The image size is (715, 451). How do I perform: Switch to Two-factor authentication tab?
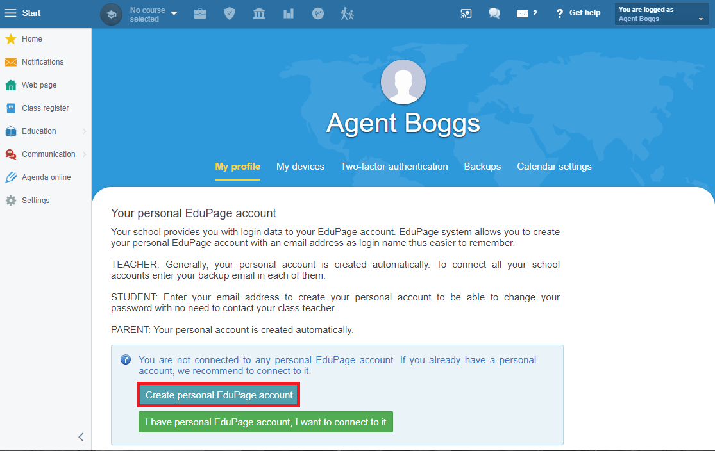[x=394, y=167]
